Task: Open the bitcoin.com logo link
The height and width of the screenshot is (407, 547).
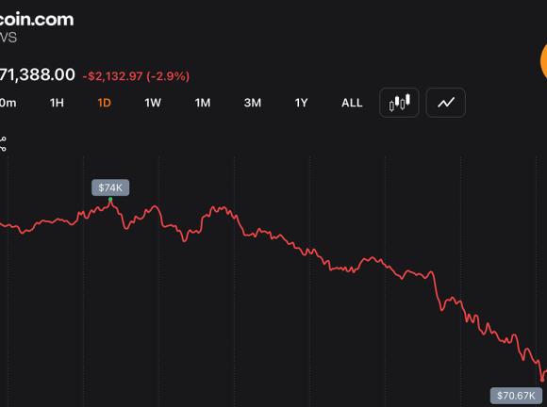Action: coord(37,19)
